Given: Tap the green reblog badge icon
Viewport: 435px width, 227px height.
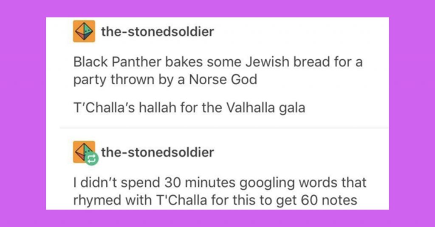Looking at the screenshot, I should (x=92, y=158).
